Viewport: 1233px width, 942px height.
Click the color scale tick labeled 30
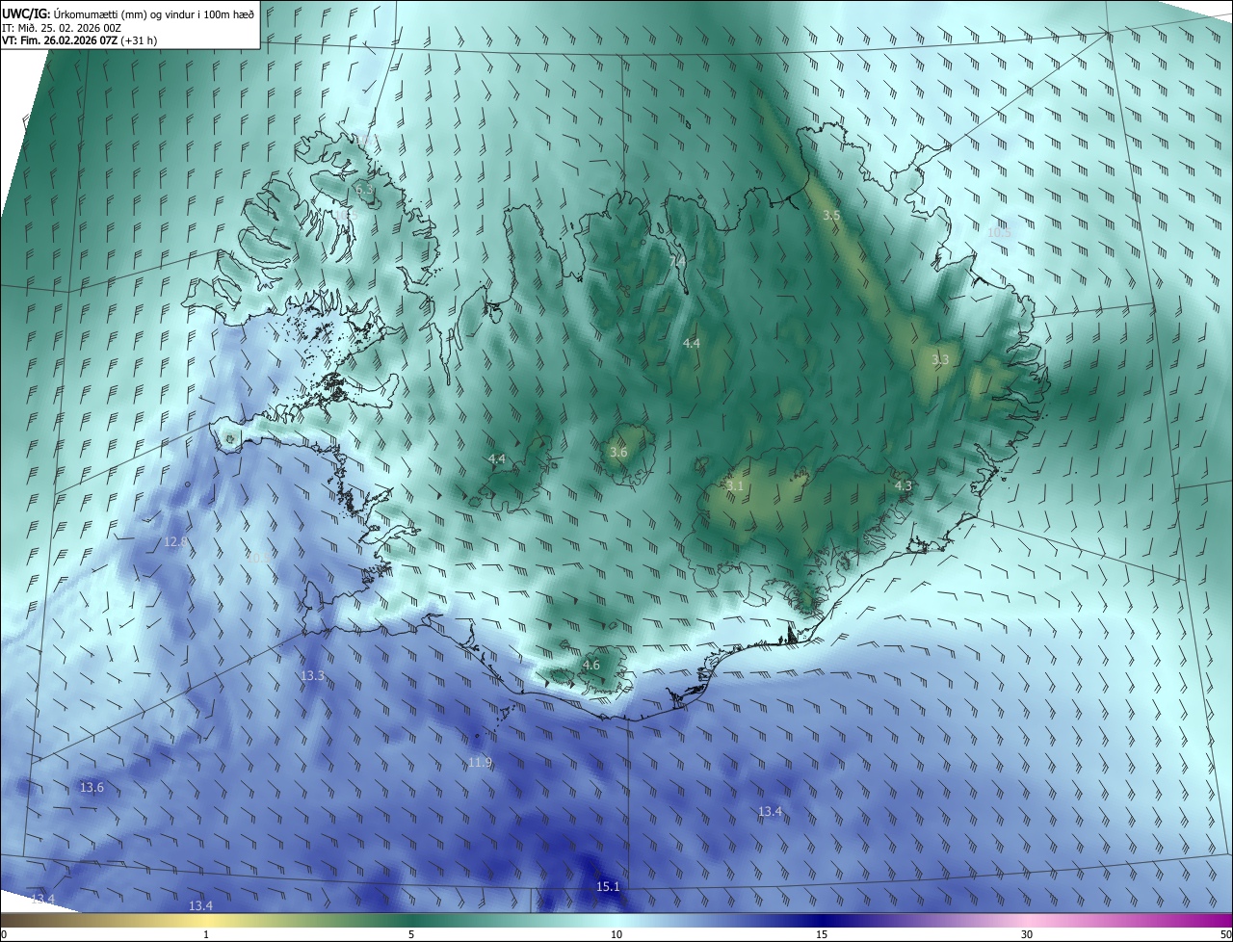(x=1027, y=934)
